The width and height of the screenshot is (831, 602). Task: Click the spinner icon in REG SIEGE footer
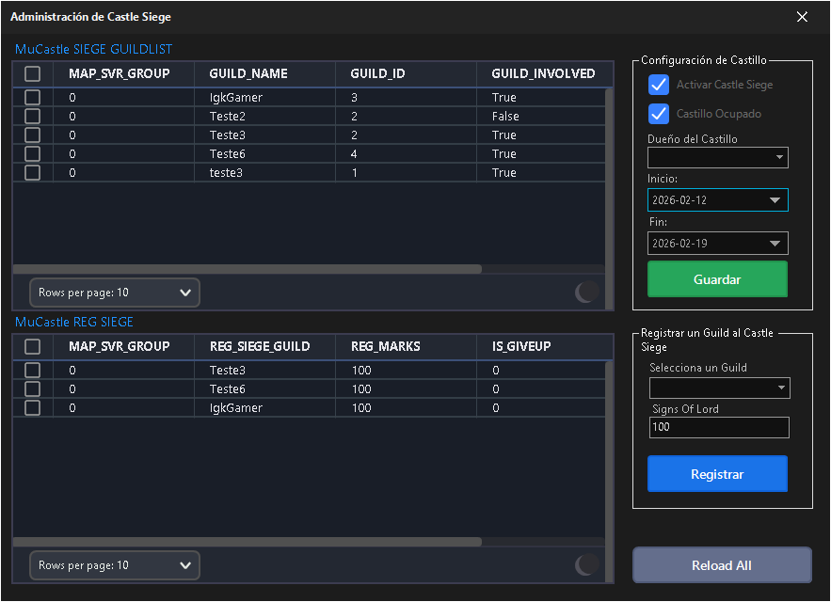tap(586, 564)
